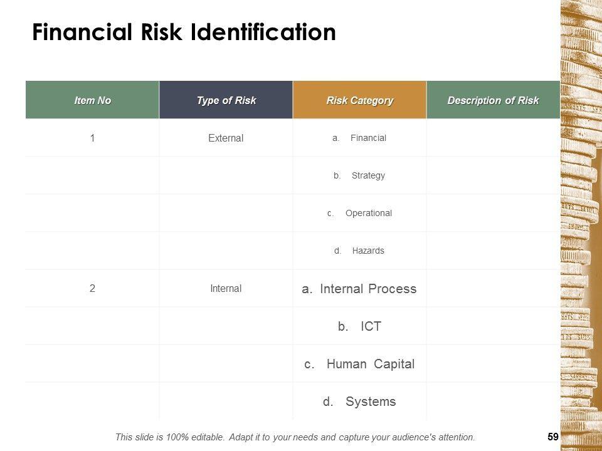Select the Item No column header

(x=92, y=100)
